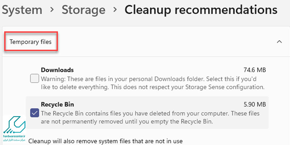Click the system files cleanup notice text

pyautogui.click(x=105, y=141)
